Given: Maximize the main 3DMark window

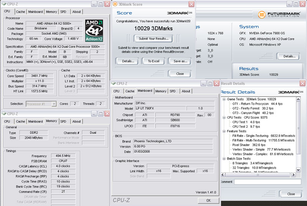Looking at the screenshot, I should [x=296, y=4].
